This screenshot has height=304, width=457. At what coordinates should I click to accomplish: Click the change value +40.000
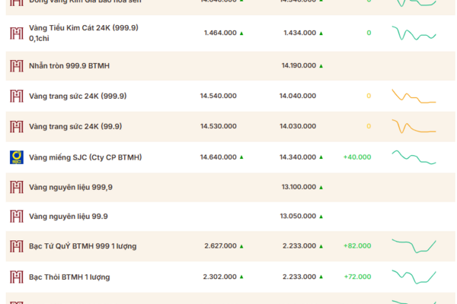tap(357, 157)
